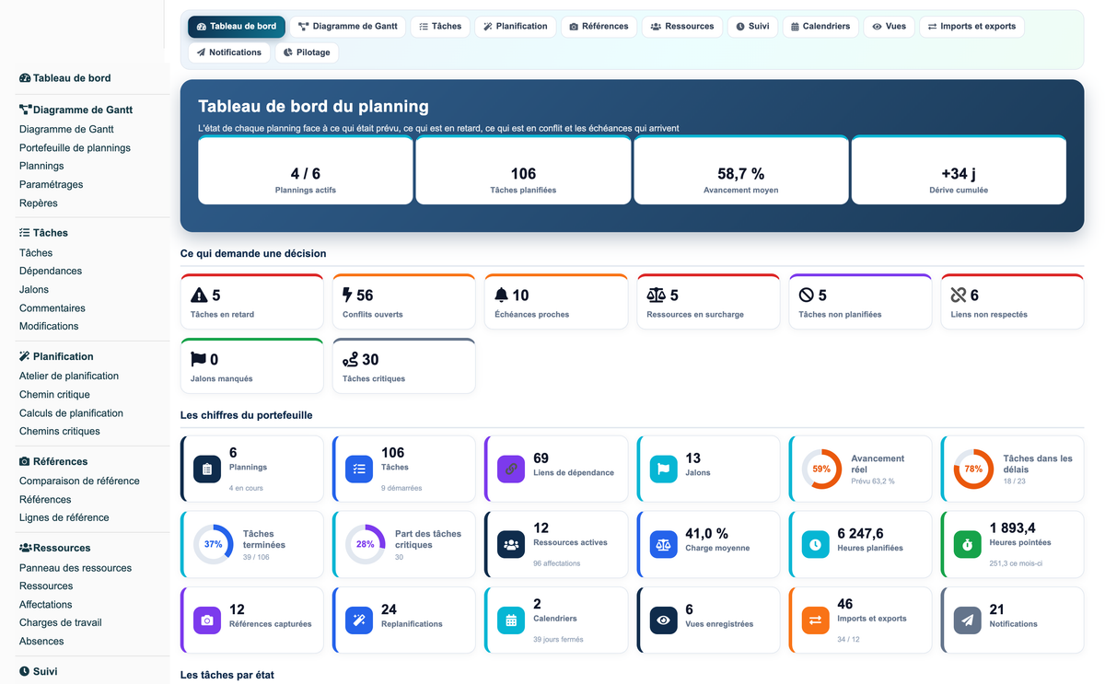
Task: Click the broken link icon on Liens non respectés
Action: (x=959, y=296)
